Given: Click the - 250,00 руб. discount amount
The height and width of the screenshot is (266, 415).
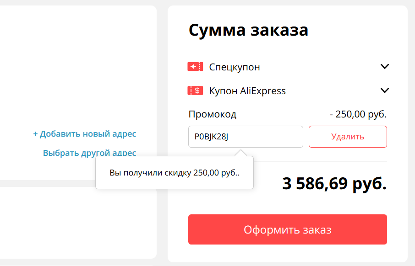Looking at the screenshot, I should click(358, 114).
